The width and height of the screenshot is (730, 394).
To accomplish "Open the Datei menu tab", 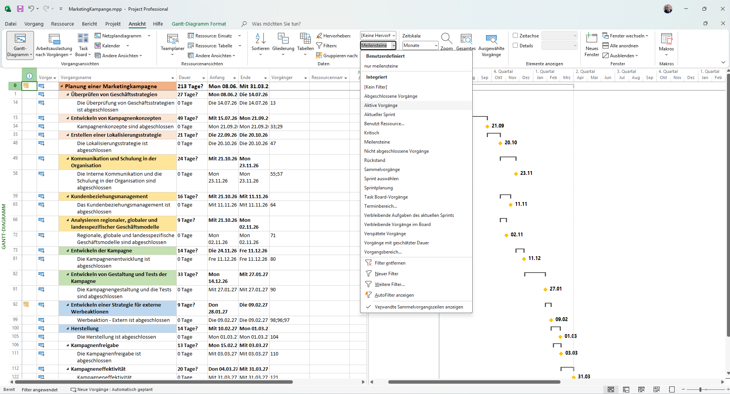I will point(11,24).
